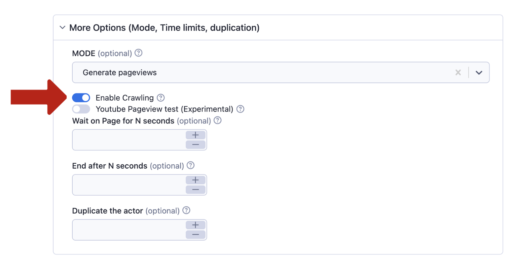The height and width of the screenshot is (264, 514).
Task: Decrement End after N seconds value
Action: pyautogui.click(x=196, y=190)
